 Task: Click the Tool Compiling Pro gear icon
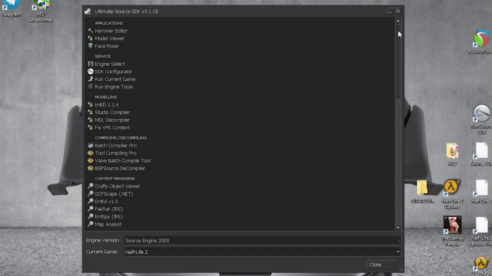click(x=91, y=153)
